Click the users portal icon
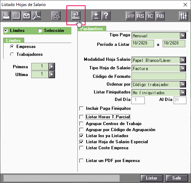Image resolution: width=191 pixels, height=183 pixels. tap(56, 16)
